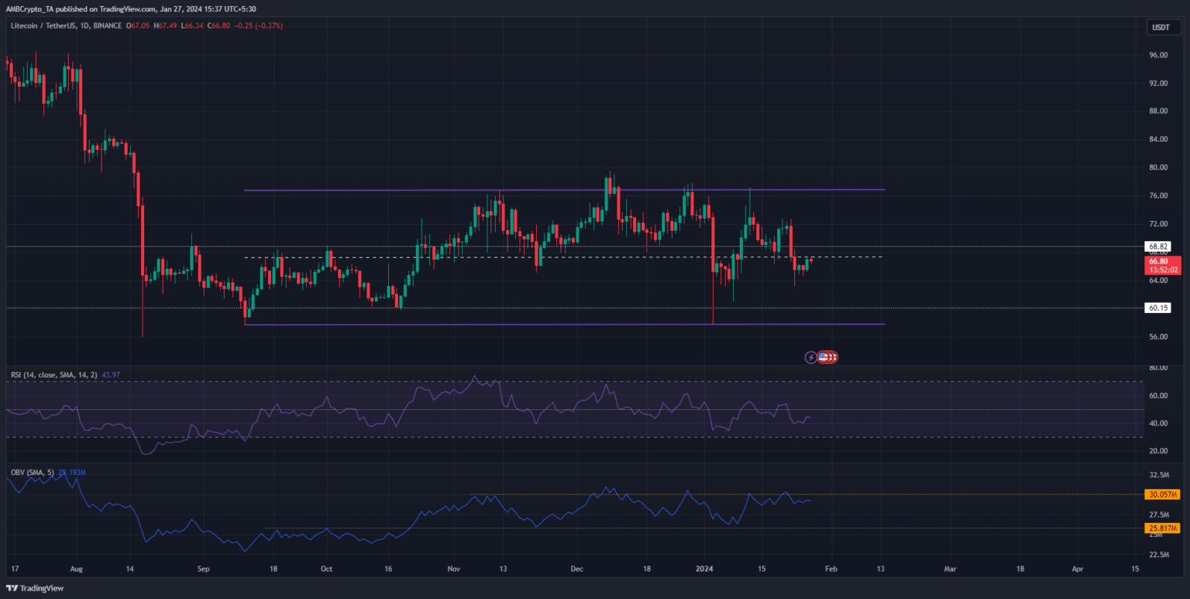The image size is (1190, 599).
Task: Click the 60.15 price level label
Action: coord(1158,308)
